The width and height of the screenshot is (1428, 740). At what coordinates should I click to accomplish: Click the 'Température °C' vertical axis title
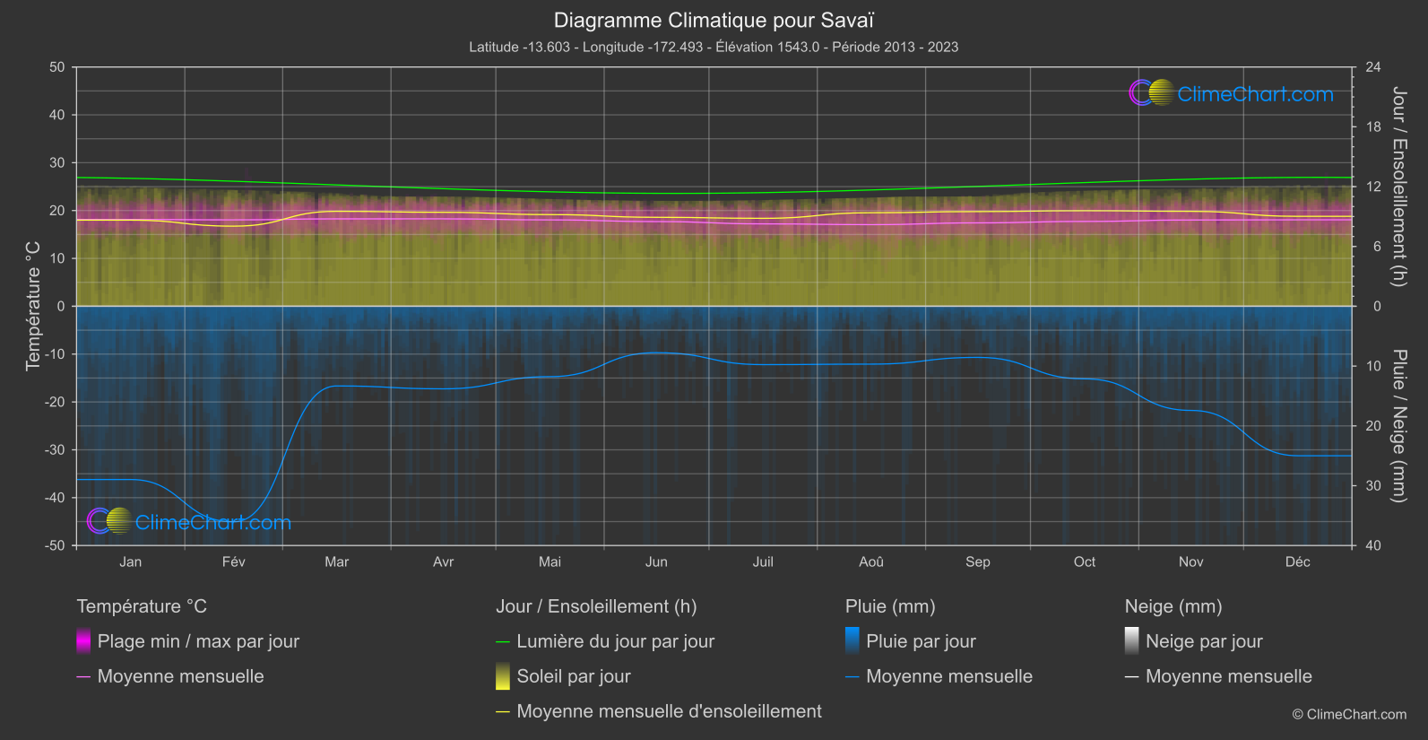tap(33, 306)
